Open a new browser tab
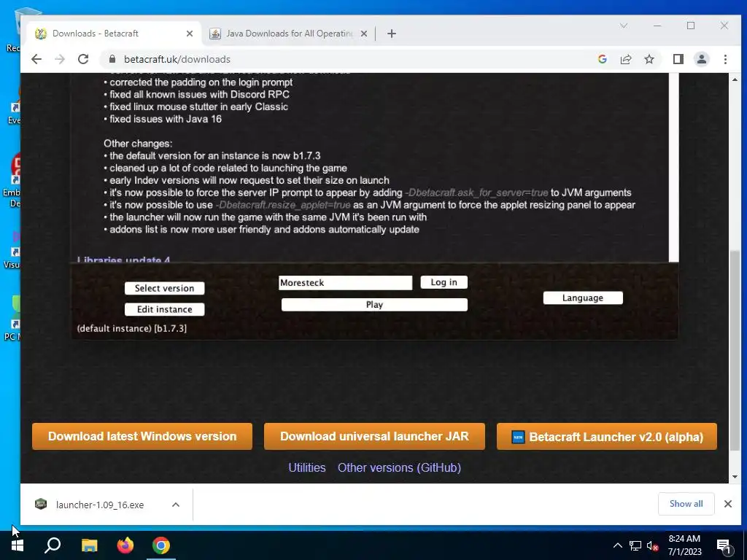 coord(392,34)
